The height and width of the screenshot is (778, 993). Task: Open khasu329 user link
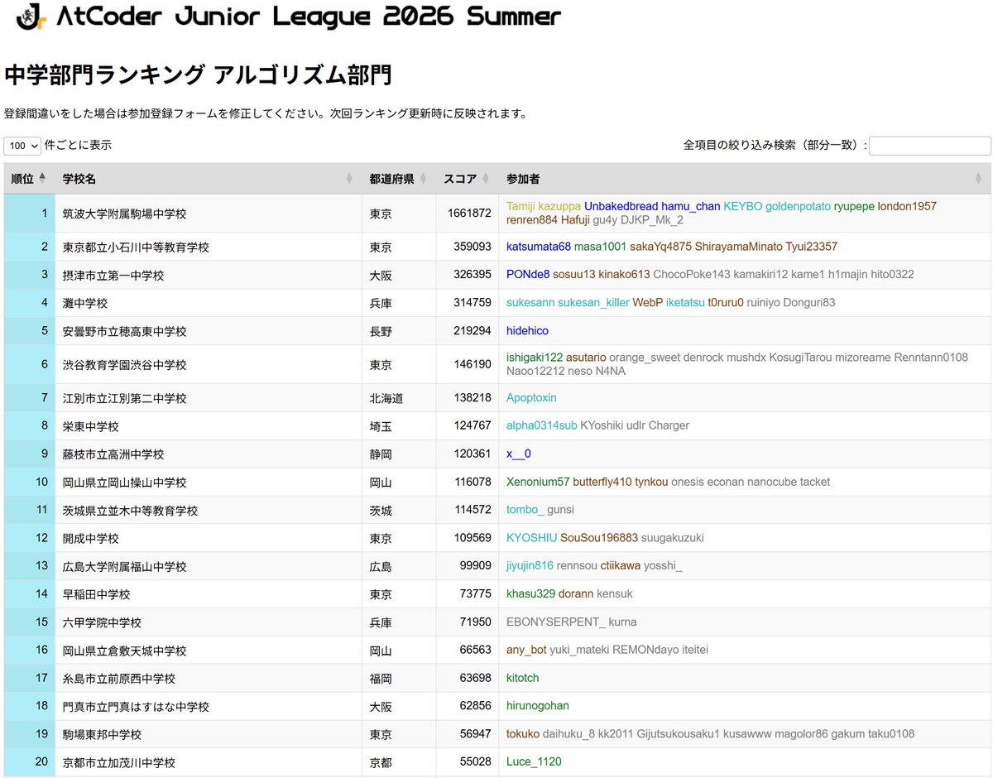point(530,594)
